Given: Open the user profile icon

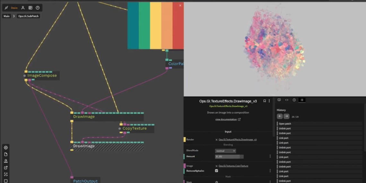Looking at the screenshot, I should (x=23, y=8).
